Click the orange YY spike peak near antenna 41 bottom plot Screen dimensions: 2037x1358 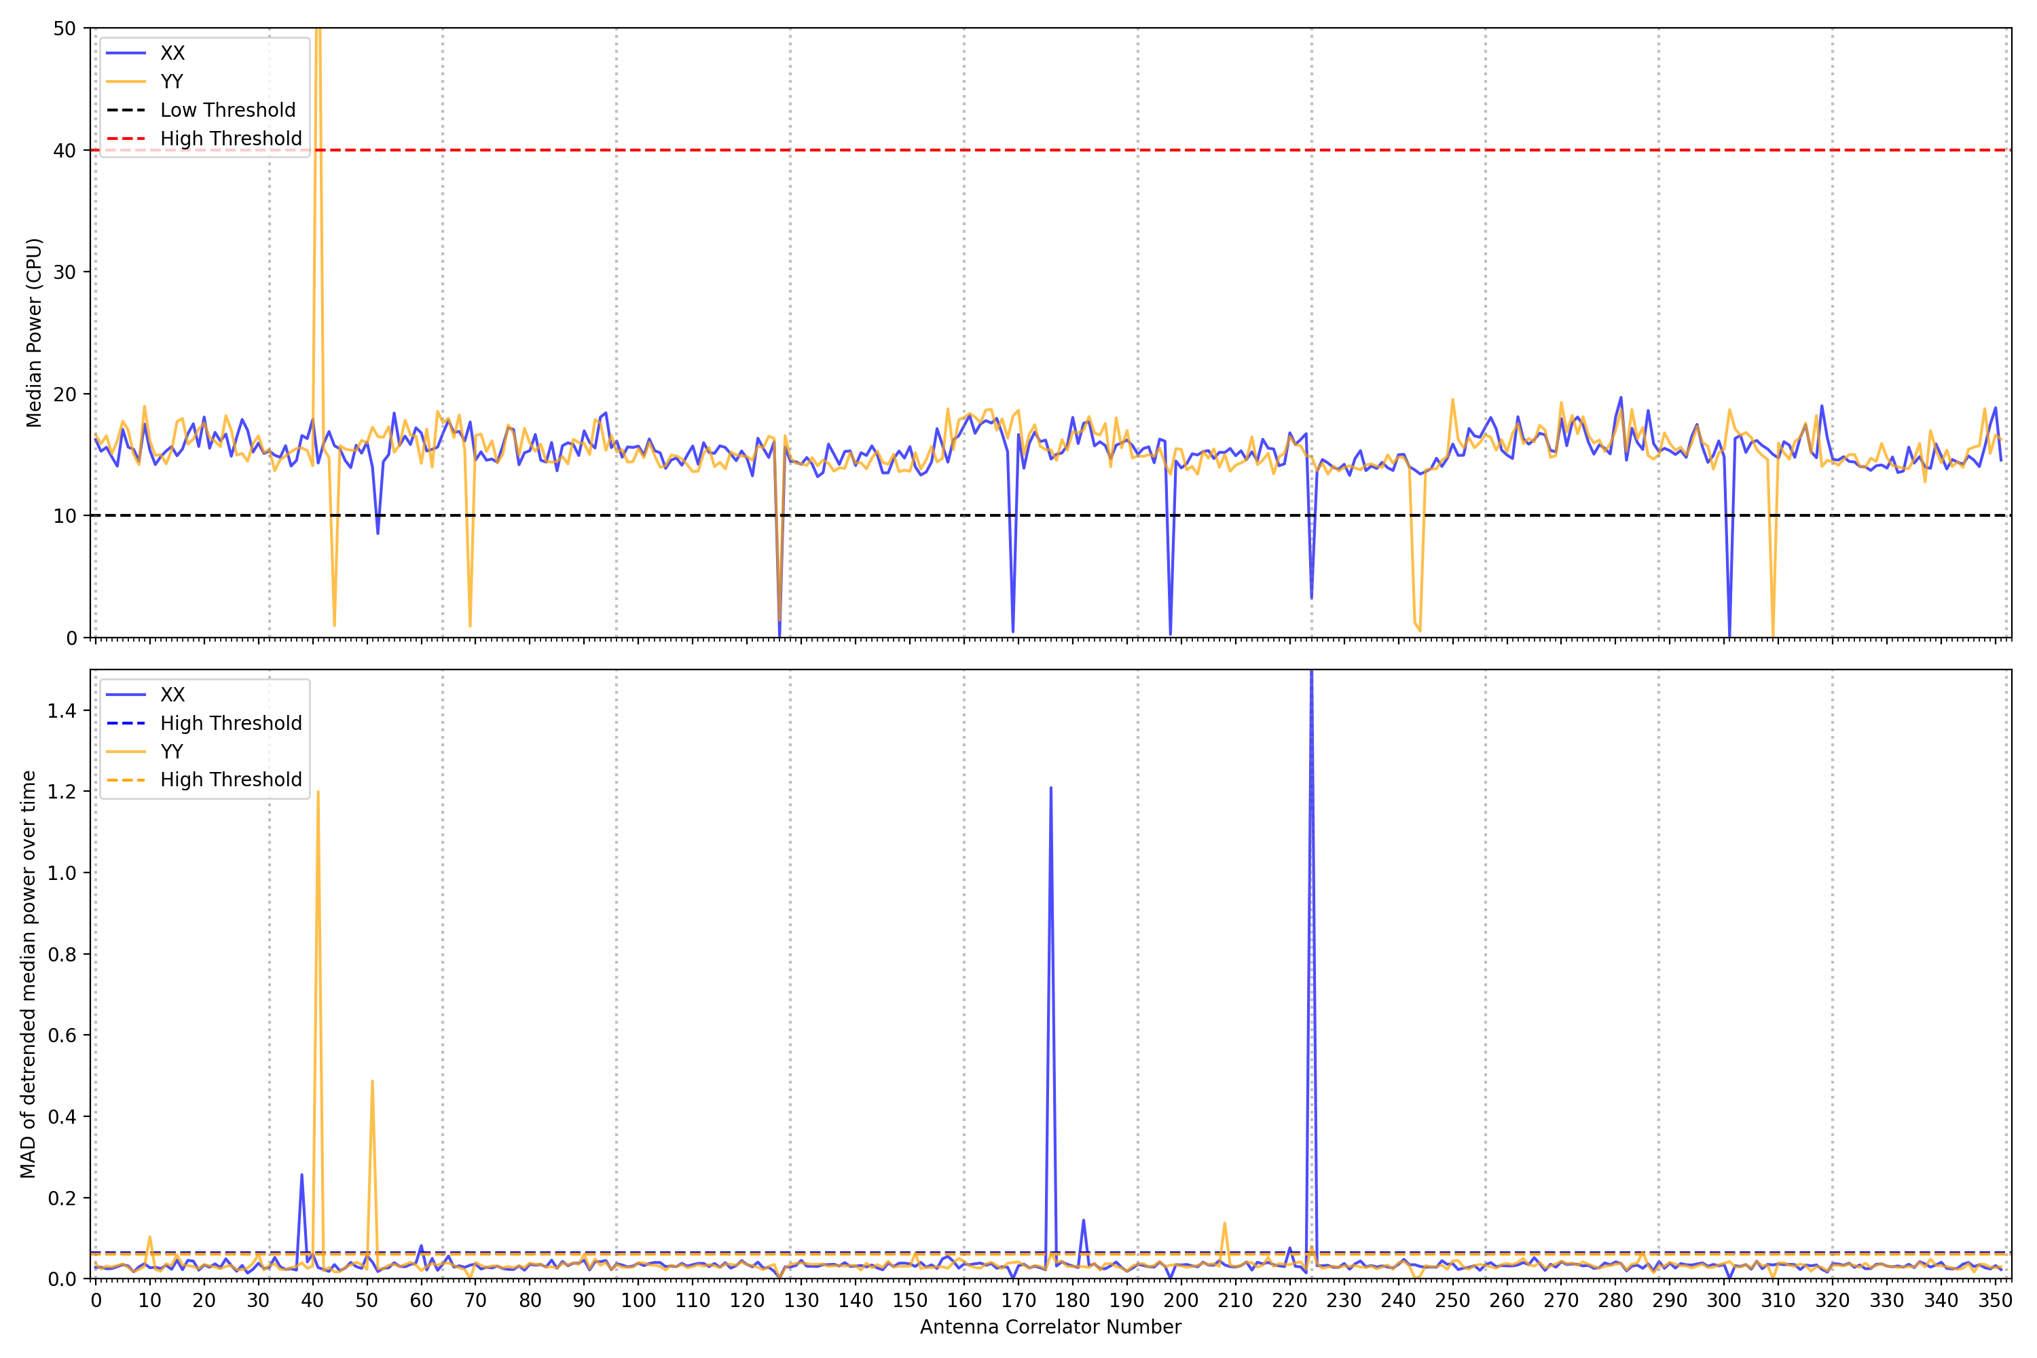point(318,792)
